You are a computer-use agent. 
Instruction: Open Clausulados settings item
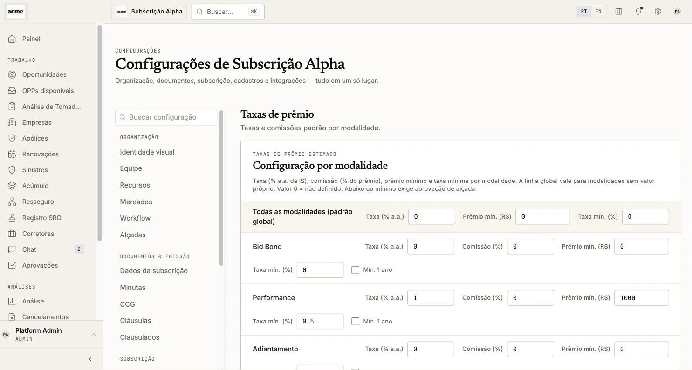[140, 337]
